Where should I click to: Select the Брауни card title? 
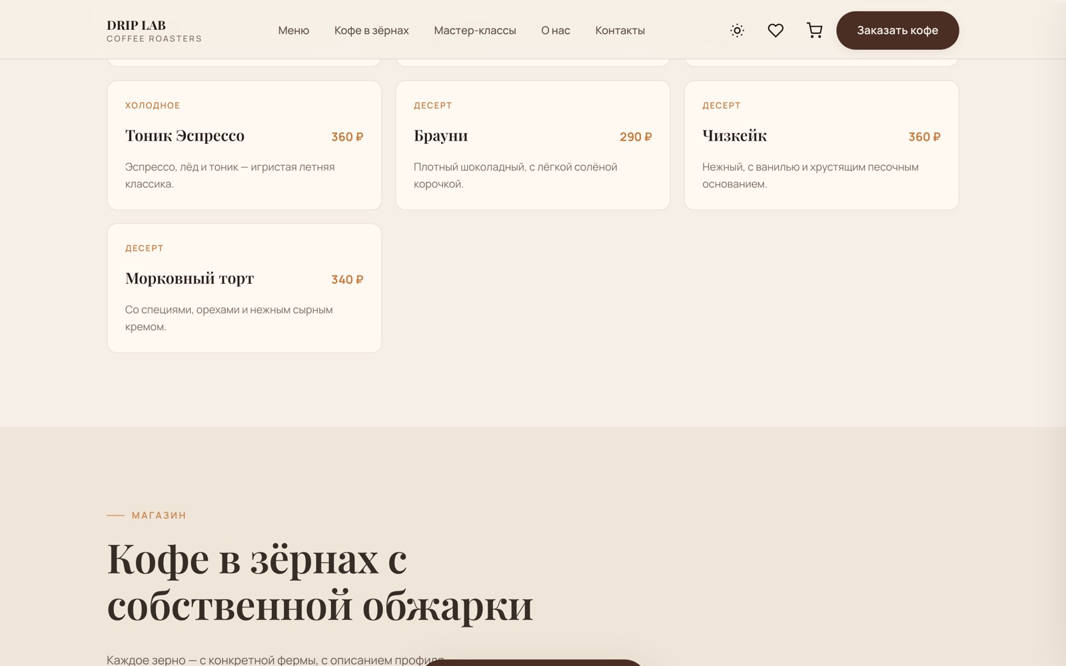[440, 136]
